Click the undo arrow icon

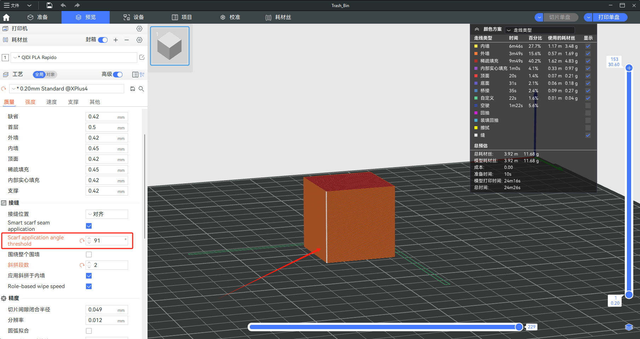point(63,5)
